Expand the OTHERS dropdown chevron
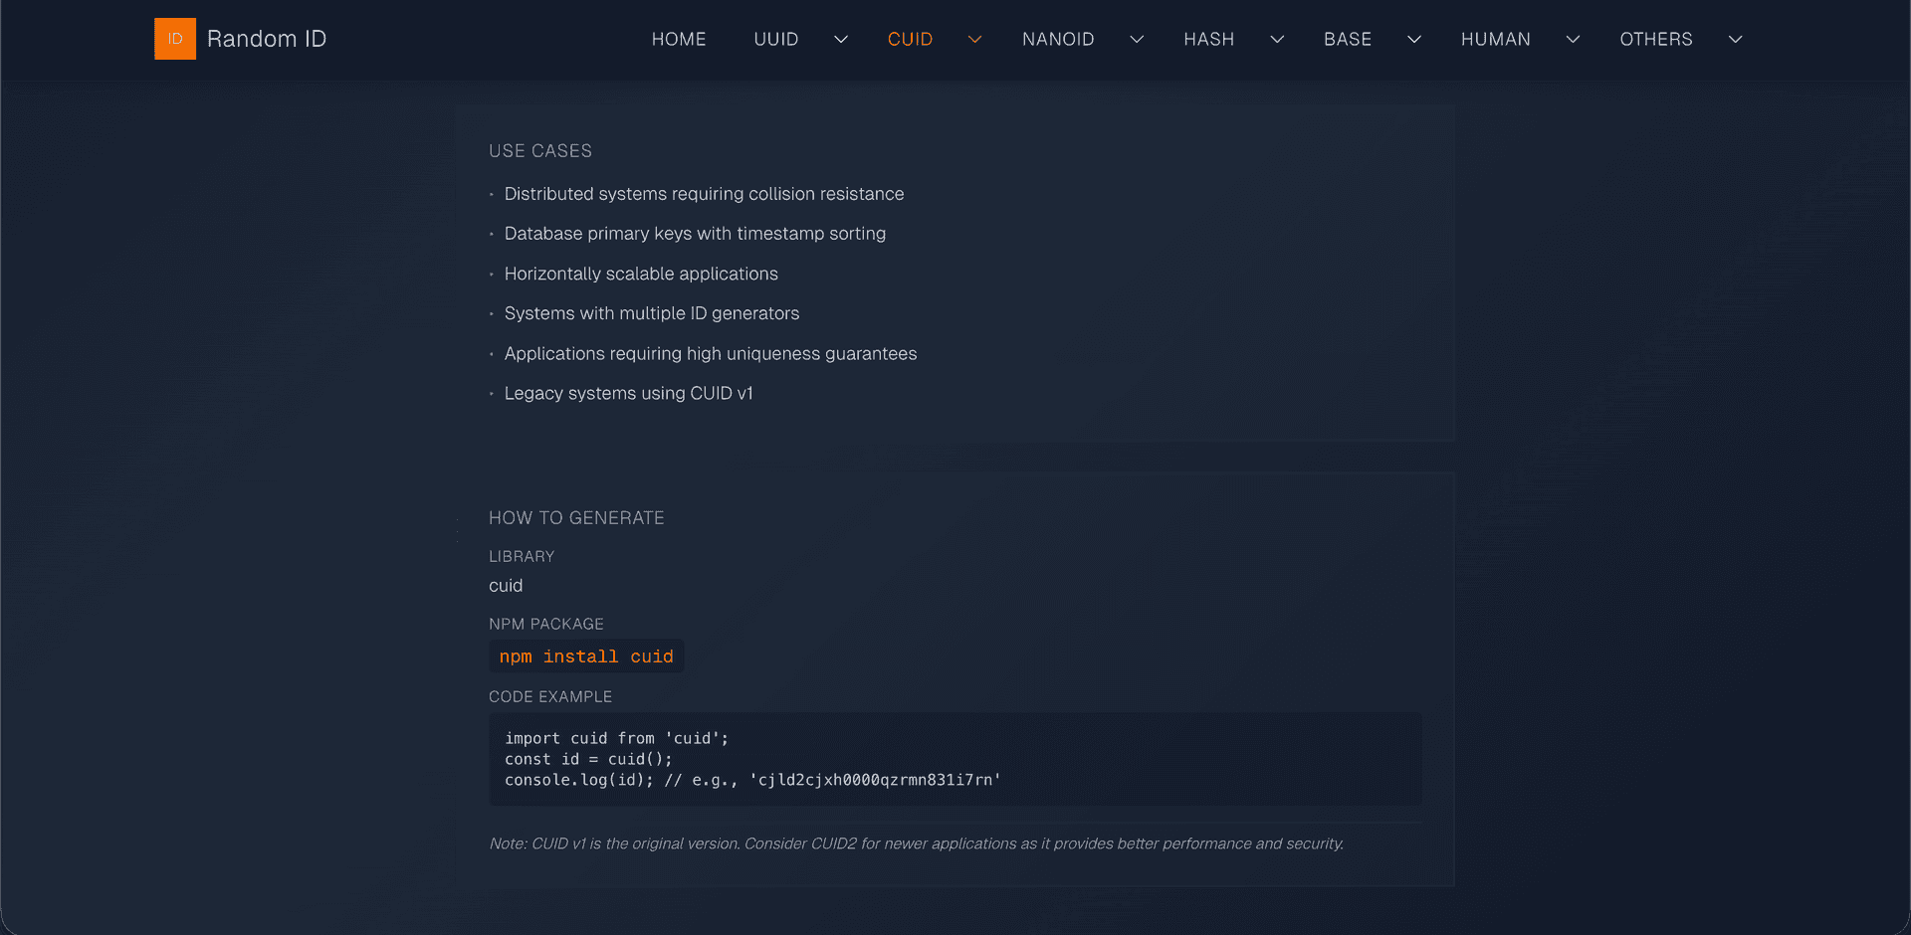The height and width of the screenshot is (935, 1911). [x=1736, y=39]
